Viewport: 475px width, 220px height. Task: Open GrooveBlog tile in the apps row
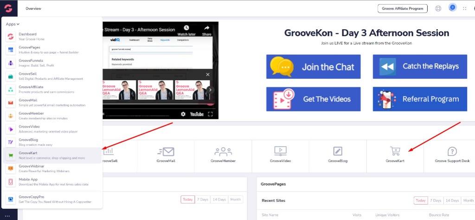click(338, 156)
